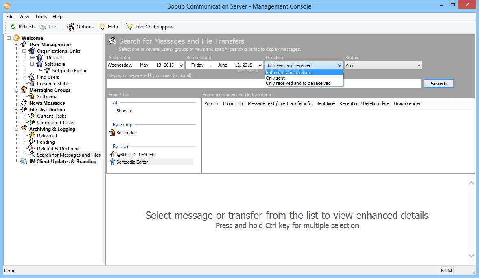This screenshot has height=278, width=479.
Task: Open the Help menu in menu bar
Action: click(x=57, y=17)
